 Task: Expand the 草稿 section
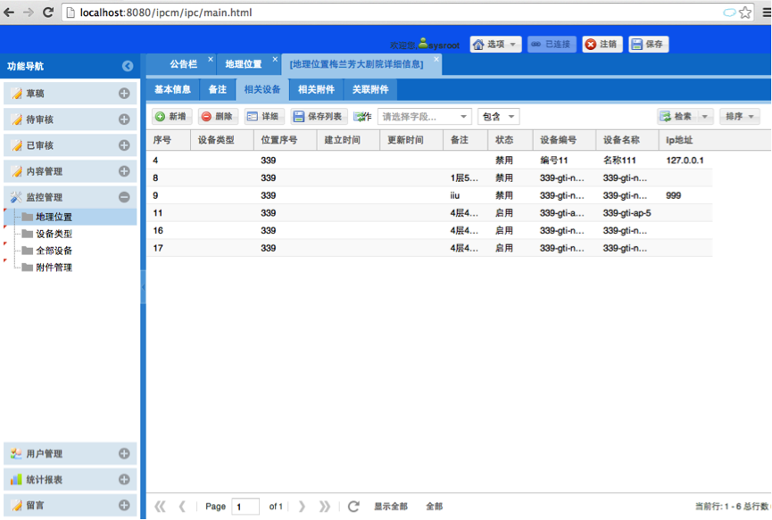click(124, 94)
